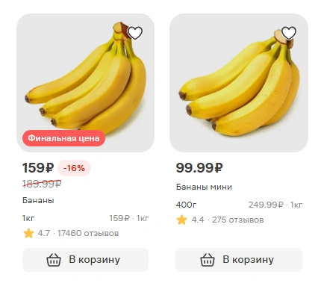The image size is (318, 301).
Task: Click the Финальная цена red badge
Action: click(x=63, y=138)
